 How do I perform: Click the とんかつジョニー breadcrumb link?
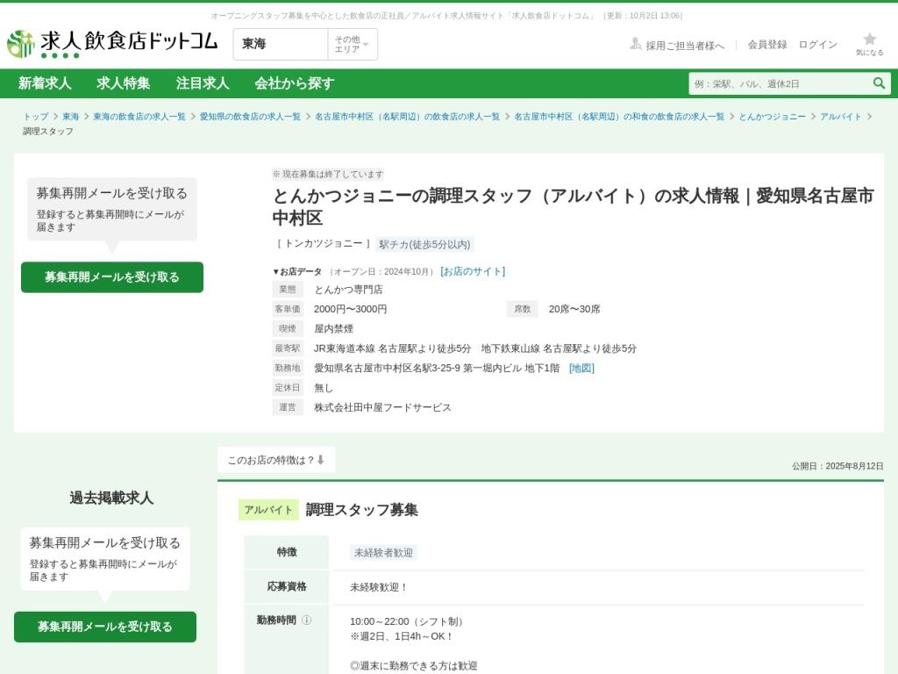click(x=772, y=117)
